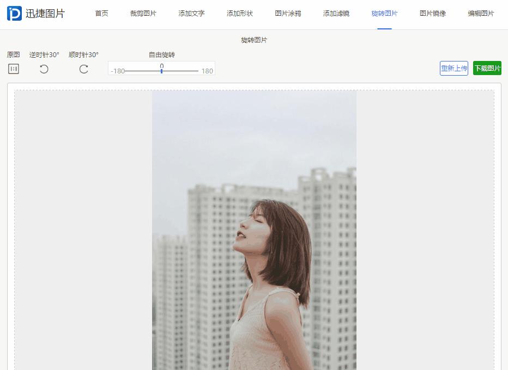This screenshot has width=508, height=370.
Task: Click the 逆时针30° label
Action: 44,54
